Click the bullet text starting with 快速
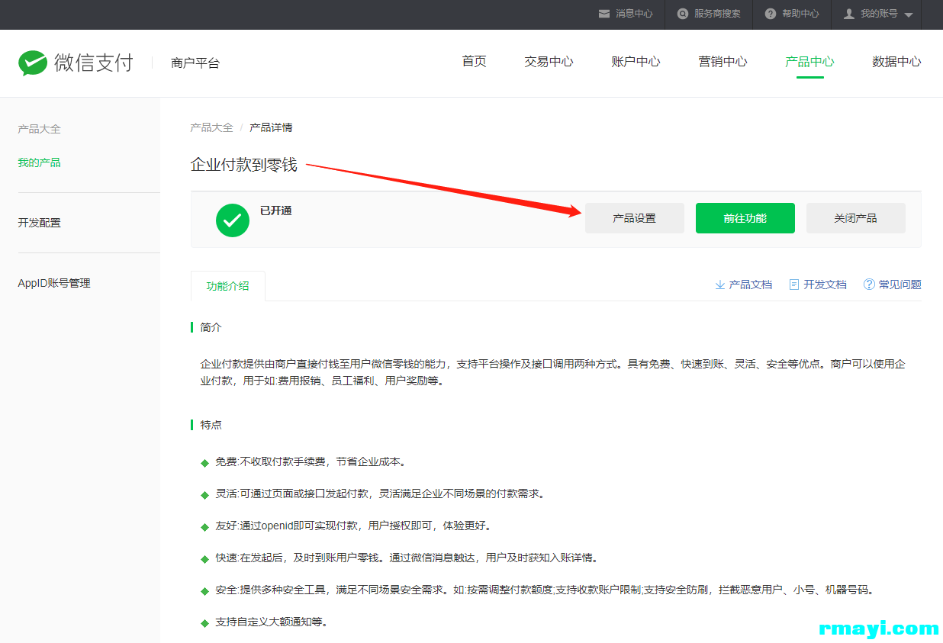Screen dimensions: 943x643 click(406, 558)
